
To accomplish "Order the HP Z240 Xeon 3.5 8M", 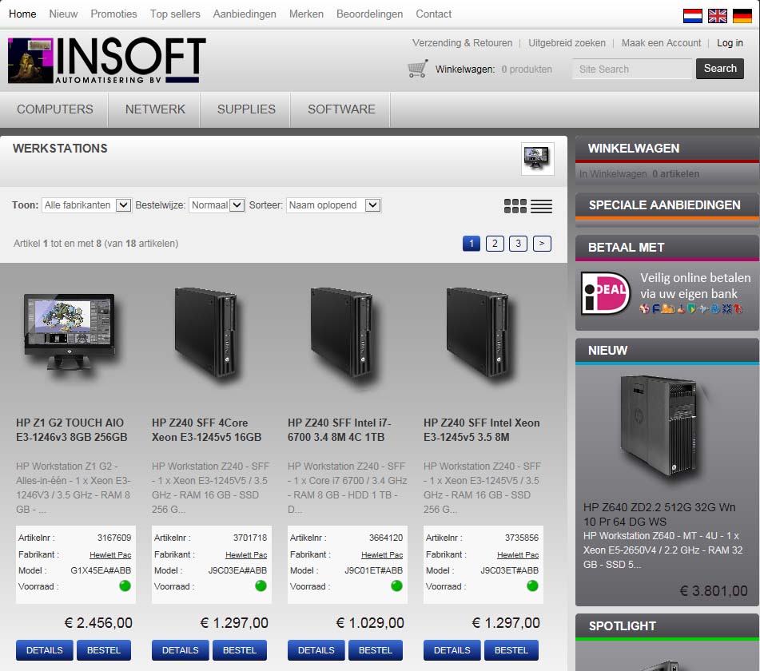I will point(511,650).
